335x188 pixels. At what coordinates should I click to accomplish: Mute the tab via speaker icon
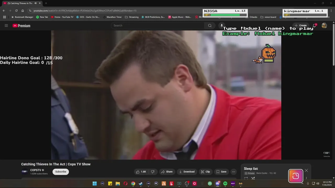tap(35, 3)
